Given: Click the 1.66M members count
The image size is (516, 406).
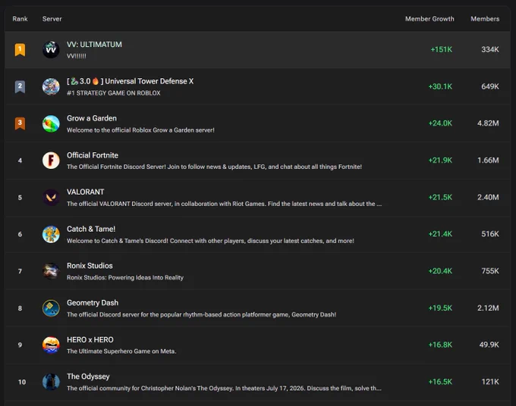Looking at the screenshot, I should click(x=488, y=161).
